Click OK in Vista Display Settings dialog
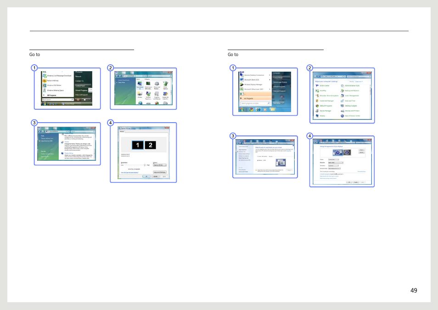 (x=146, y=176)
